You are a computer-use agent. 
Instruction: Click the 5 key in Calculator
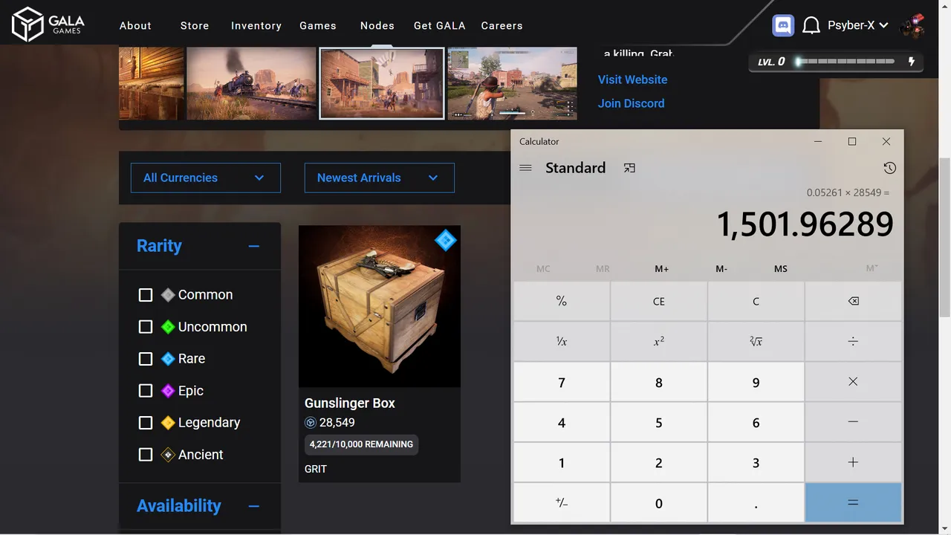coord(659,422)
